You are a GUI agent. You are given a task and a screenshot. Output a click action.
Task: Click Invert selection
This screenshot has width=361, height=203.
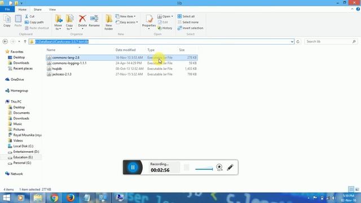click(x=190, y=28)
